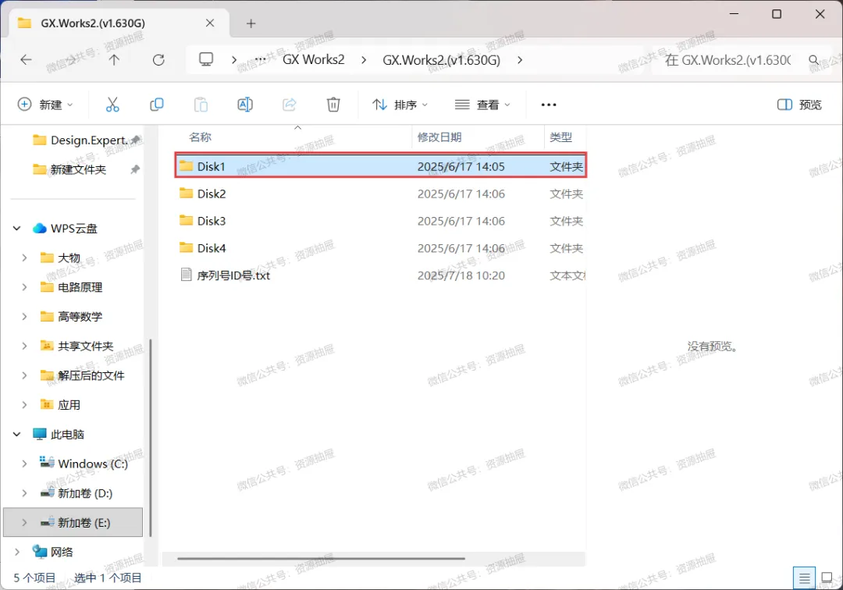Expand the 应用 folder node

point(24,404)
